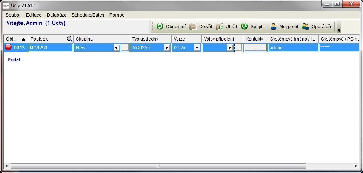Expand the toolbar overflow arrow

pyautogui.click(x=339, y=30)
